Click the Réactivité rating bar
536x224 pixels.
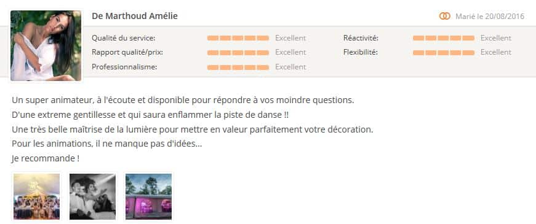pos(443,38)
